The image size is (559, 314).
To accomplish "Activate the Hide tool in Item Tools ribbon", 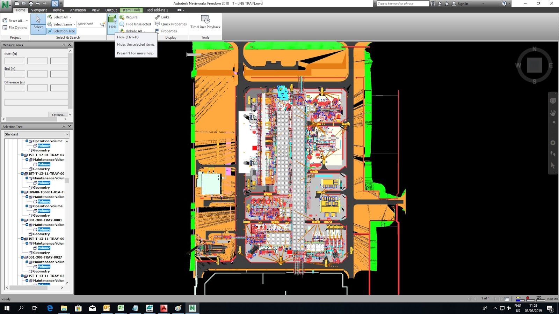I will pos(112,22).
